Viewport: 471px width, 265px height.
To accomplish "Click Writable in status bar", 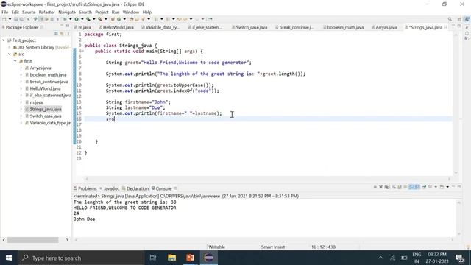I will click(216, 247).
